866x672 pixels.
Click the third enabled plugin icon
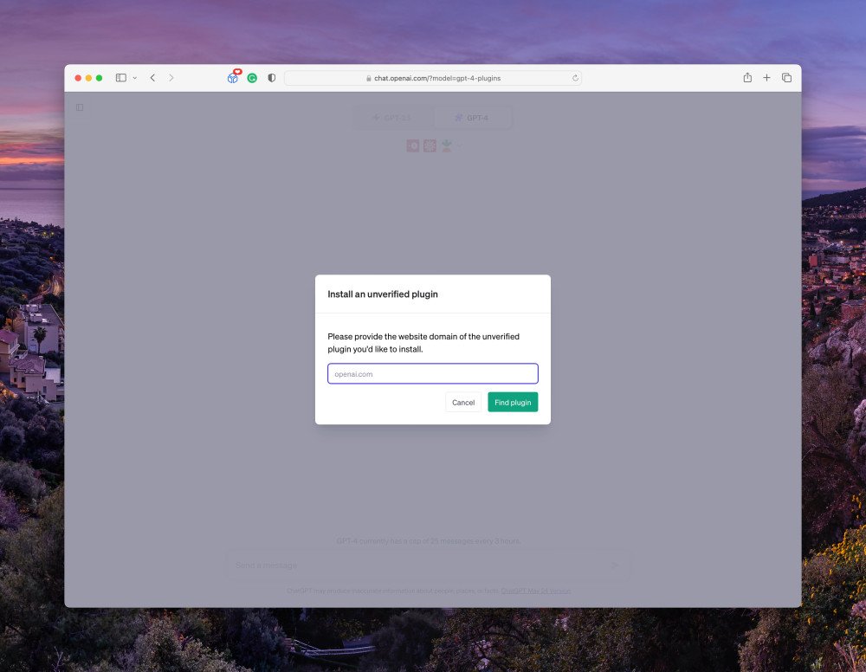pyautogui.click(x=446, y=145)
